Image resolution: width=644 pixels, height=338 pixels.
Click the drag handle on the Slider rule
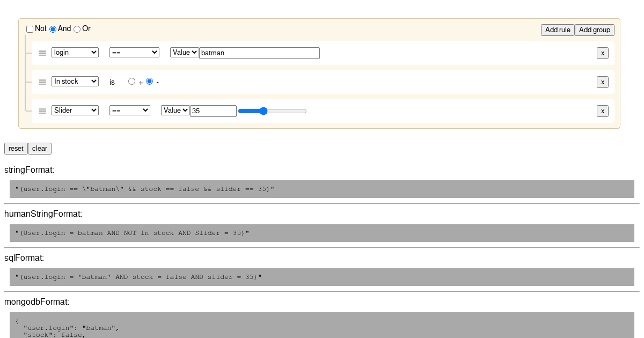[x=42, y=111]
